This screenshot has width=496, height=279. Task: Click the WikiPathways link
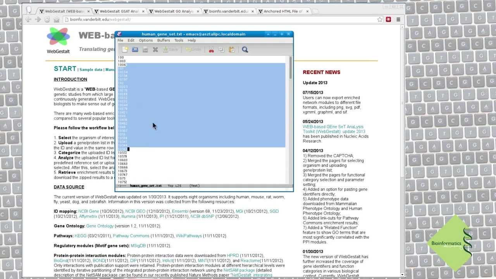189,236
